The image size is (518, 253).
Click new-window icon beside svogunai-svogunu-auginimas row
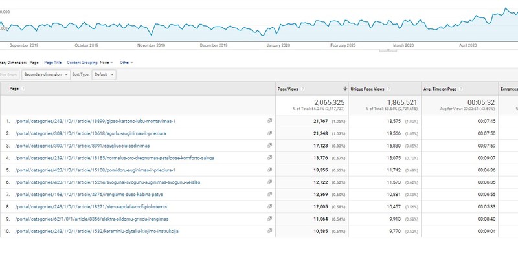pyautogui.click(x=269, y=182)
